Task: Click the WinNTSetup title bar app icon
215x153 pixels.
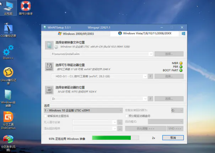Action: pyautogui.click(x=45, y=27)
